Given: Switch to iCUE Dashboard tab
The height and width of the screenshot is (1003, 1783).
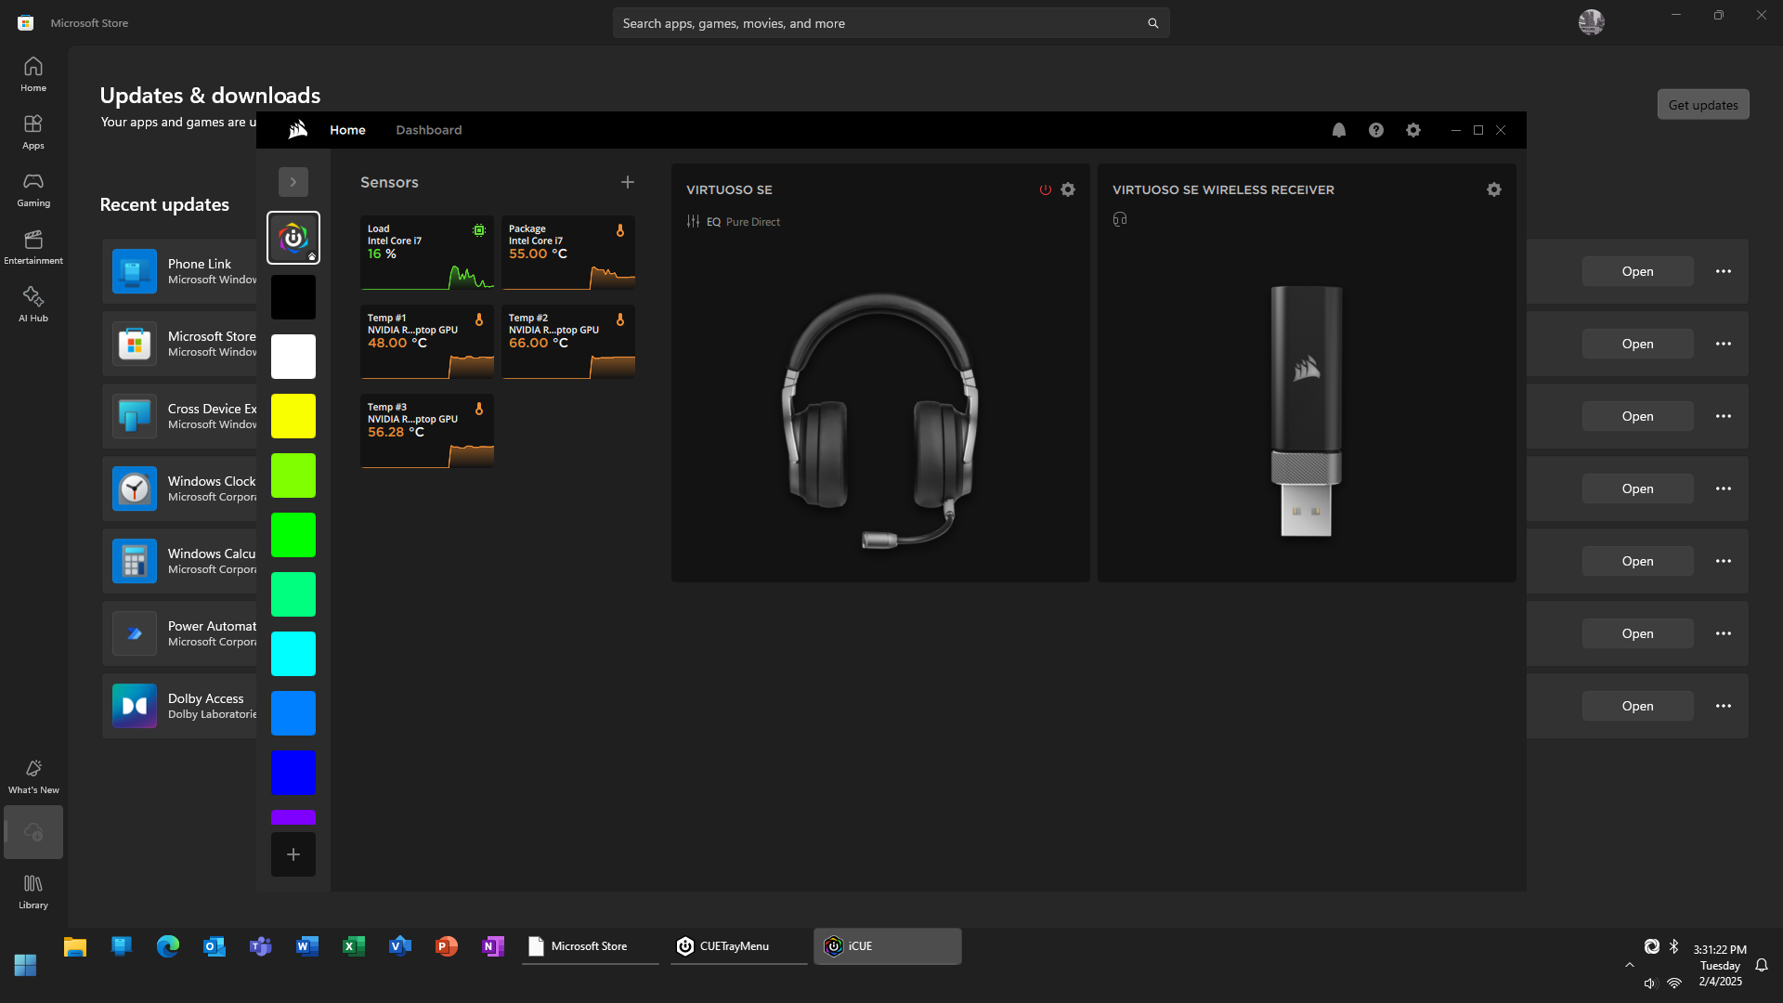Looking at the screenshot, I should tap(428, 130).
